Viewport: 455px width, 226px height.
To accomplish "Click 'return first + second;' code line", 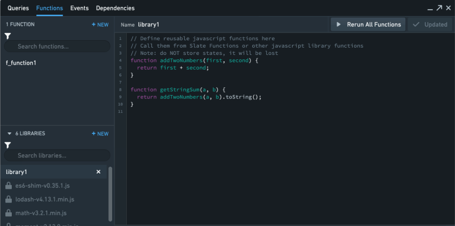I will (173, 68).
